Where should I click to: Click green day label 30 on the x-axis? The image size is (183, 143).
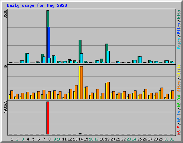point(166,139)
